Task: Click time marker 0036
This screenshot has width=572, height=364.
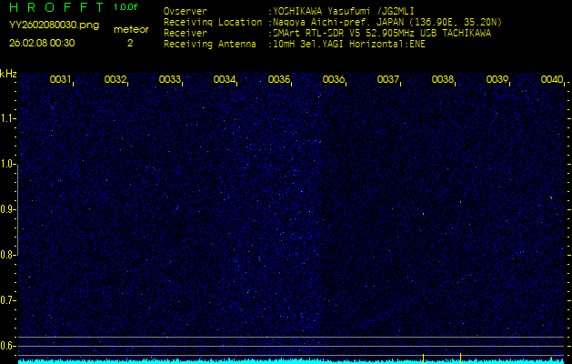Action: click(x=333, y=79)
